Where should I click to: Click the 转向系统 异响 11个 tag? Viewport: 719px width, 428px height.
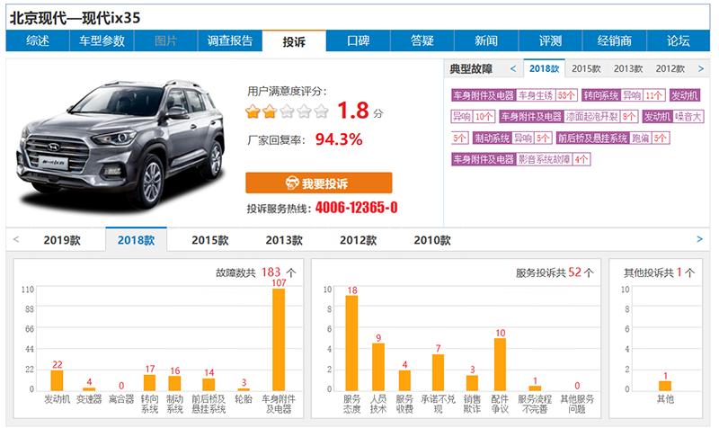pyautogui.click(x=623, y=95)
